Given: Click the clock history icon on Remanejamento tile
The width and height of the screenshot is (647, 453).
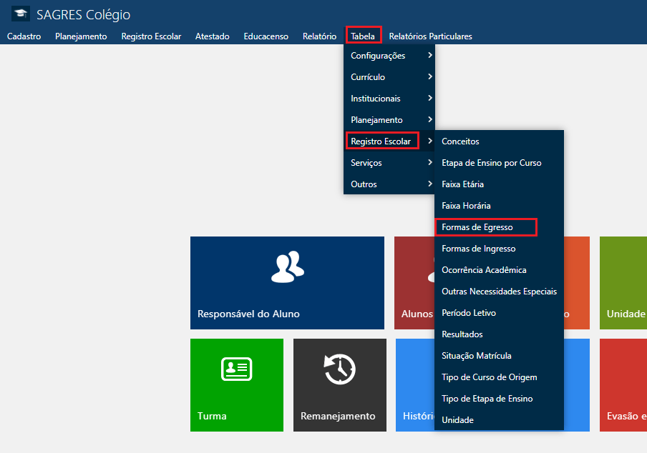Looking at the screenshot, I should coord(339,369).
